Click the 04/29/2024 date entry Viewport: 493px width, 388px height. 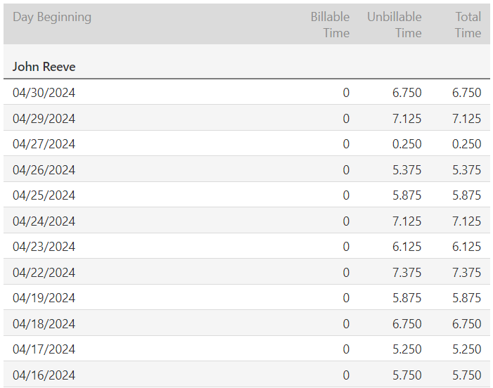coord(44,118)
